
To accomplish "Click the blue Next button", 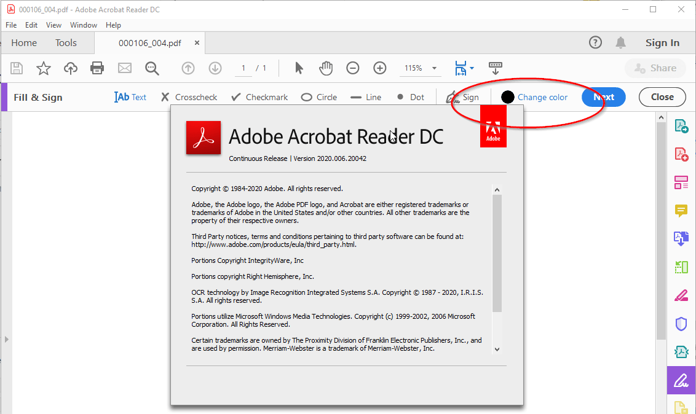I will click(604, 97).
